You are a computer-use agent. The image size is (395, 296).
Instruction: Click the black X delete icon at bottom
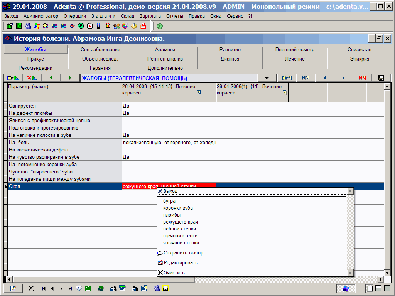31,288
